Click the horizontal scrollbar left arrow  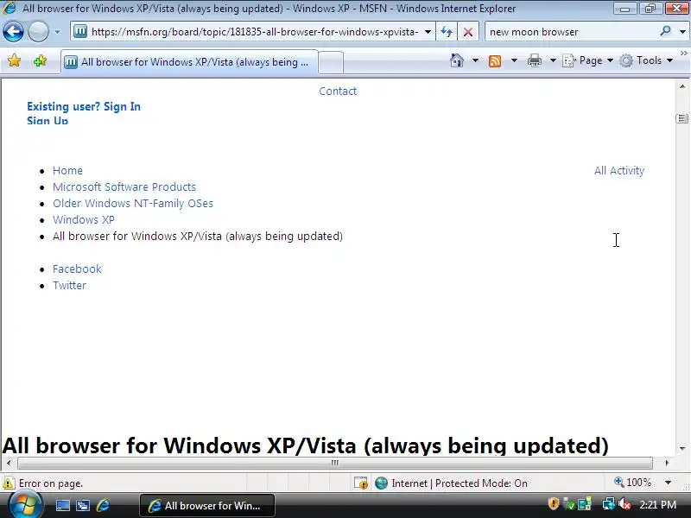(x=9, y=463)
